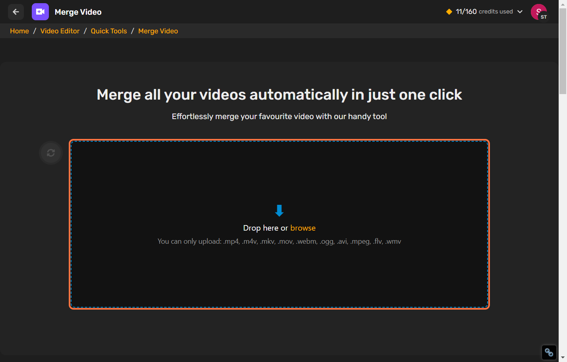Viewport: 567px width, 362px height.
Task: Click the orange diamond credits icon
Action: point(450,12)
